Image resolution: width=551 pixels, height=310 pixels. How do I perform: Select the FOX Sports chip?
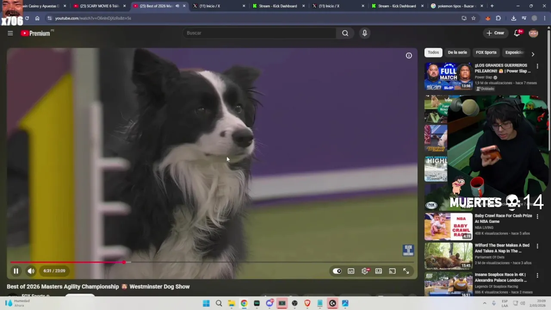tap(486, 53)
